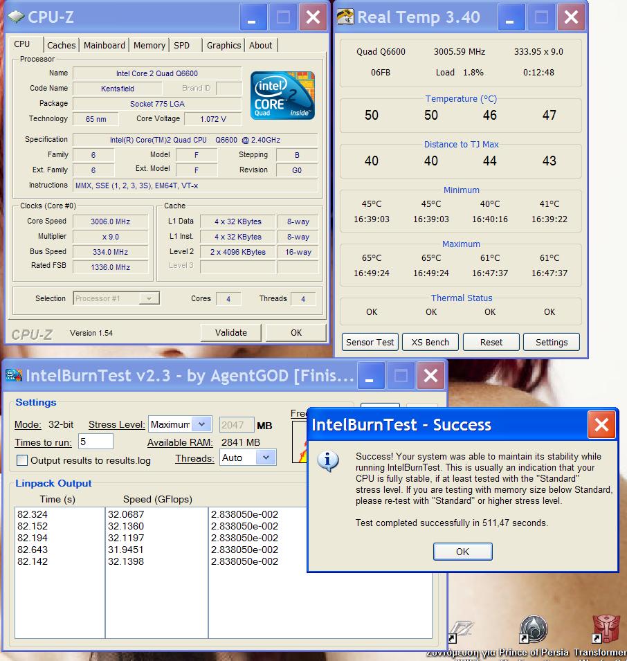Click the Technology value 65 nm
This screenshot has height=661, width=627.
[96, 119]
